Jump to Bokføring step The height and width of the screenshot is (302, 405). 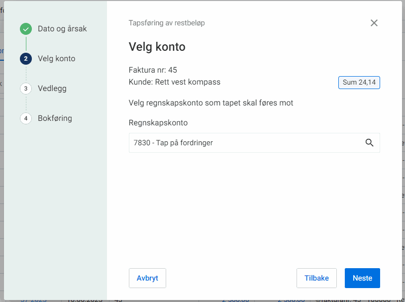(55, 118)
